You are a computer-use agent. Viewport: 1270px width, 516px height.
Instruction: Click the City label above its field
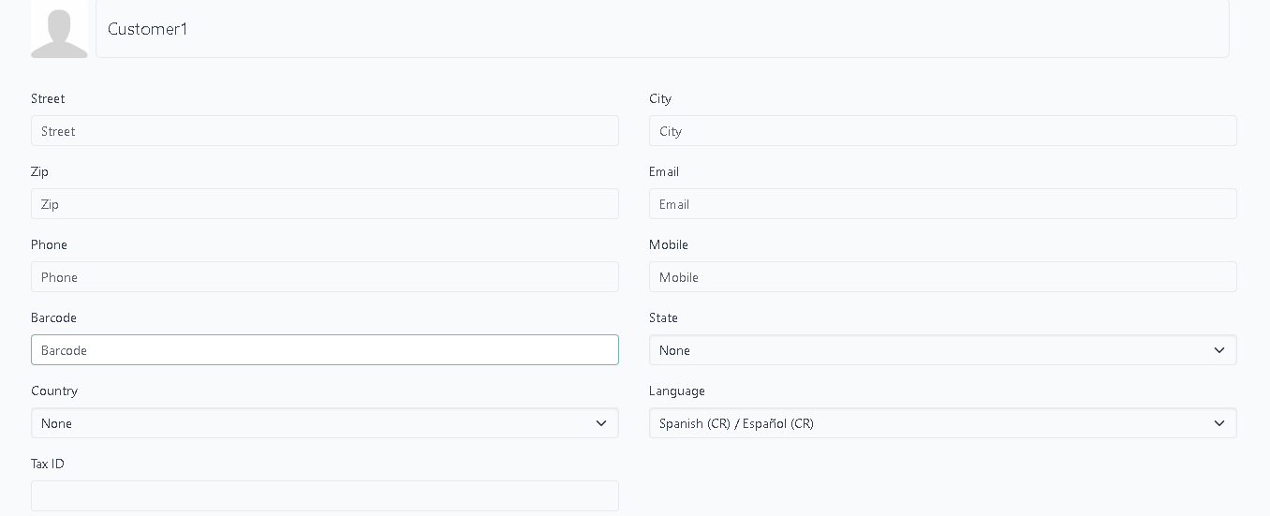click(x=660, y=99)
